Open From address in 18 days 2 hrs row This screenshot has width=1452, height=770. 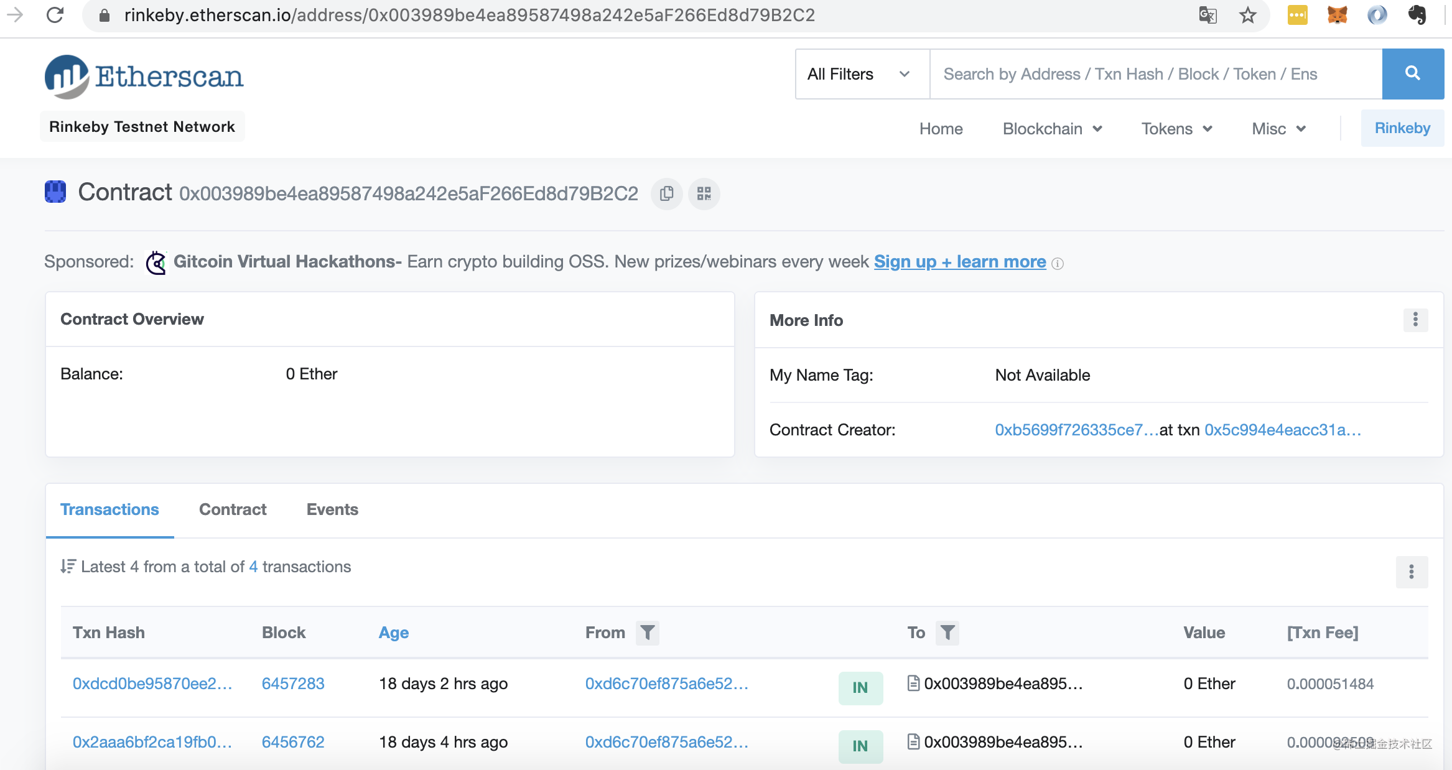[x=667, y=684]
